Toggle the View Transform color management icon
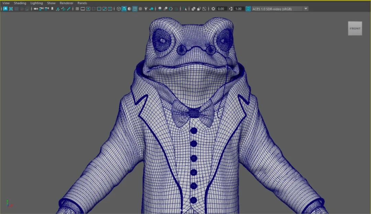 (x=248, y=9)
